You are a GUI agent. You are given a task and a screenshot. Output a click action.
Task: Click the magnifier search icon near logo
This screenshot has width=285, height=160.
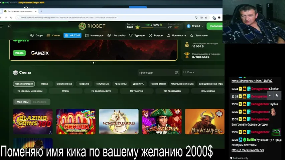pyautogui.click(x=9, y=26)
